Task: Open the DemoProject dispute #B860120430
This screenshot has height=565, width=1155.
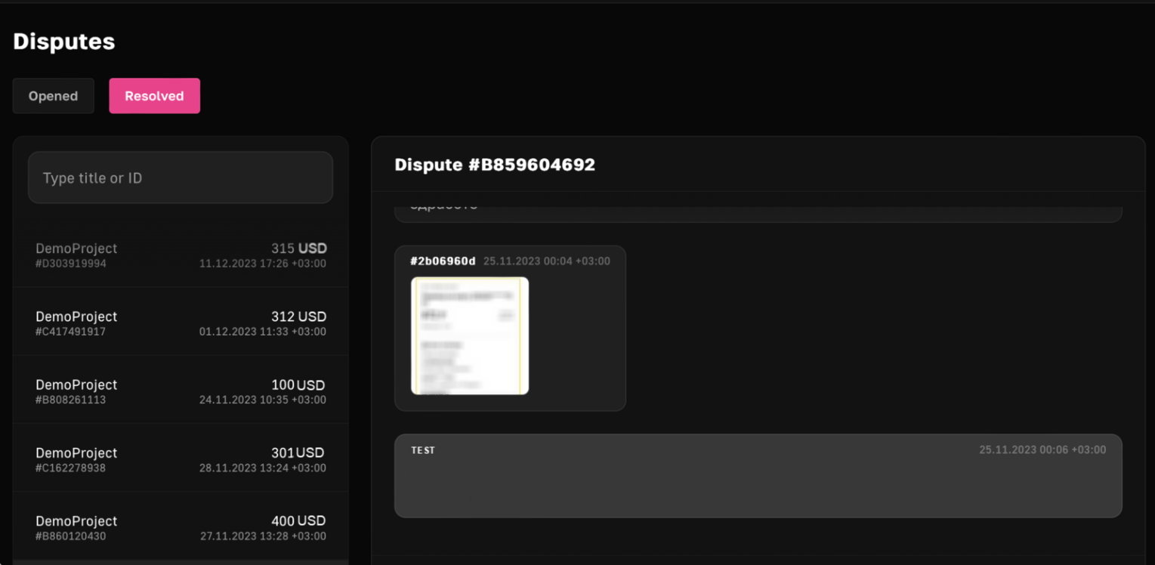Action: coord(181,526)
